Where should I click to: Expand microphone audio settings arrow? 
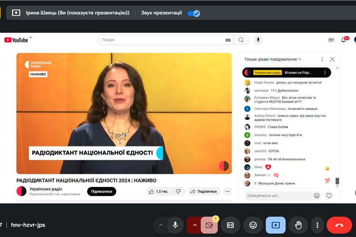tap(161, 225)
